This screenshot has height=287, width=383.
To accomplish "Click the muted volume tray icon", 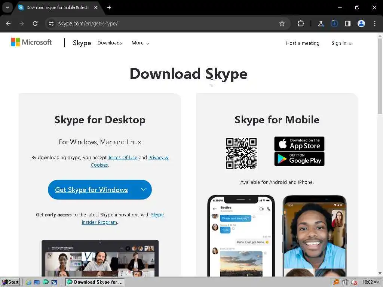I will (x=354, y=282).
